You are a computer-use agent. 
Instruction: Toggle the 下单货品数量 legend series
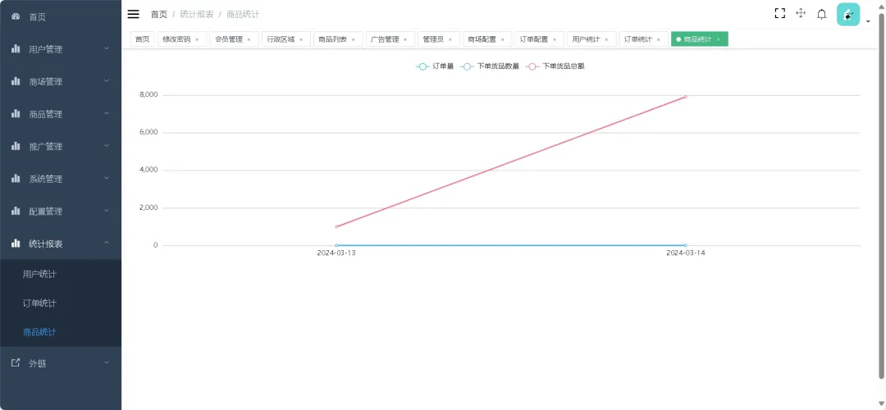490,66
